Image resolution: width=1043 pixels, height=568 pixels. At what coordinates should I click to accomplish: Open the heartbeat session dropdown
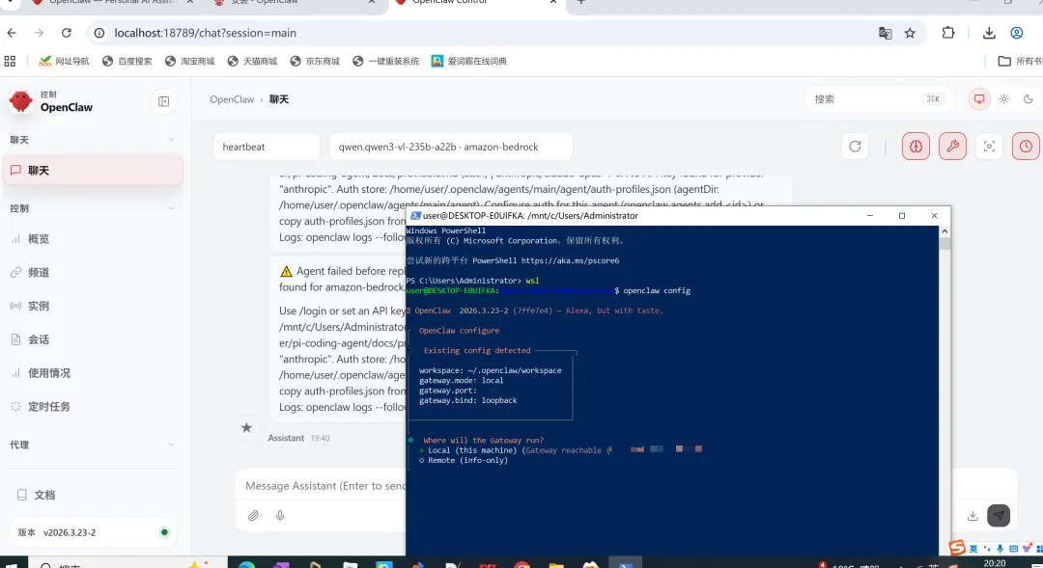[267, 147]
